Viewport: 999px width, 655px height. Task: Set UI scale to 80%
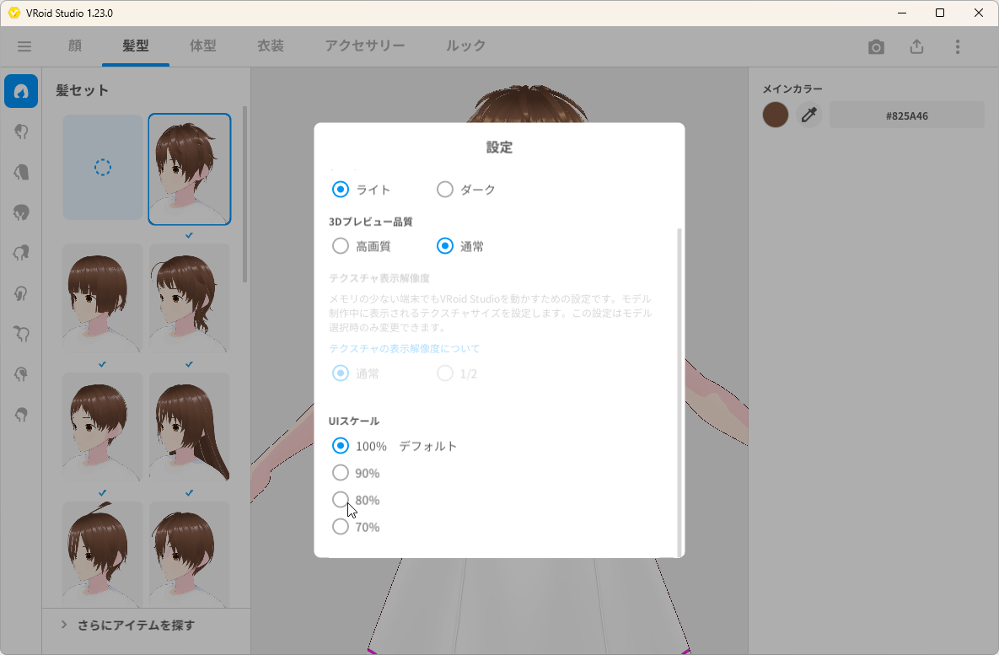click(x=340, y=500)
